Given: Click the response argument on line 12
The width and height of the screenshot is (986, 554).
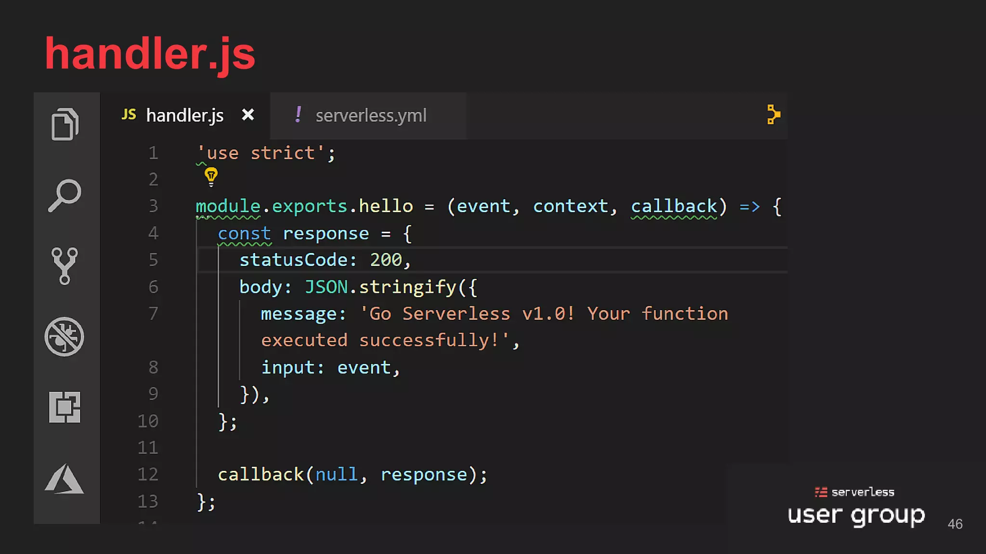Looking at the screenshot, I should point(424,475).
